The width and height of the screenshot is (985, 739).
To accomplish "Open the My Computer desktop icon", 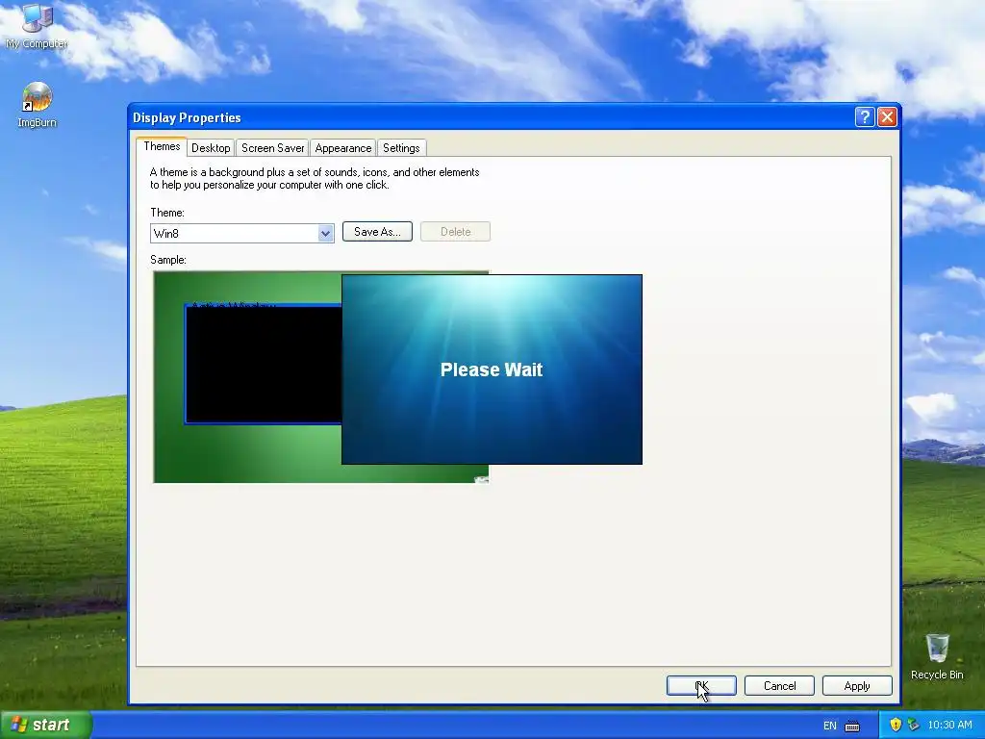I will [x=37, y=25].
